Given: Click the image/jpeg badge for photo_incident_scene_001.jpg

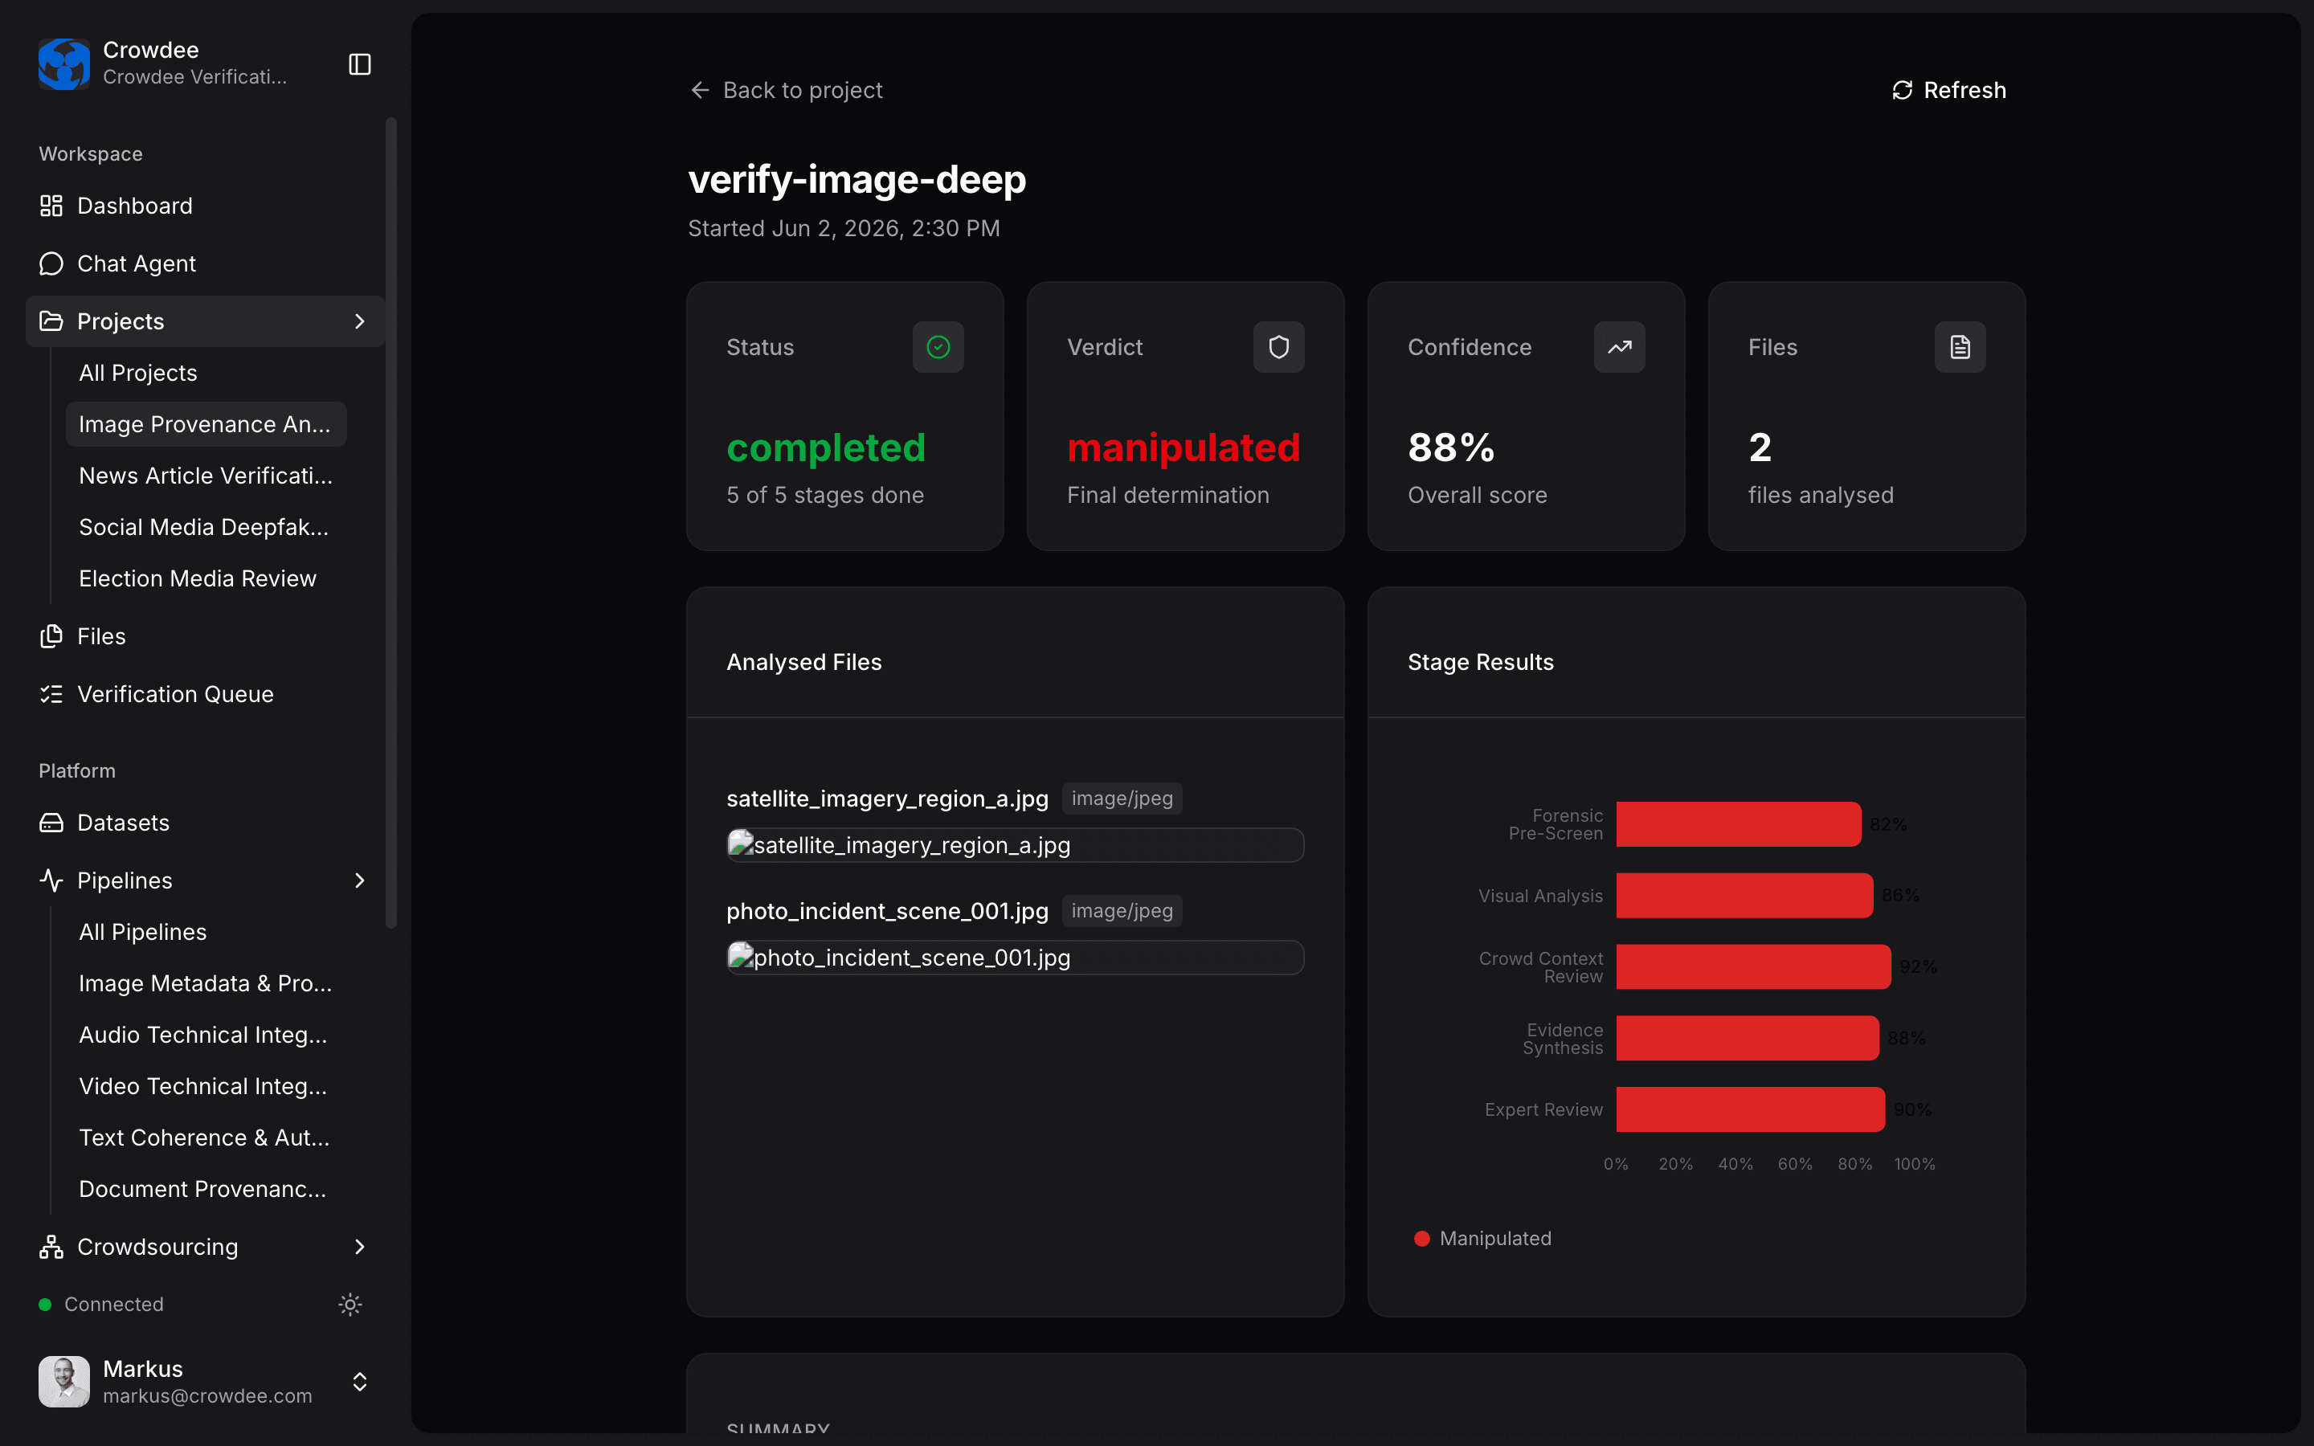Looking at the screenshot, I should (x=1122, y=912).
